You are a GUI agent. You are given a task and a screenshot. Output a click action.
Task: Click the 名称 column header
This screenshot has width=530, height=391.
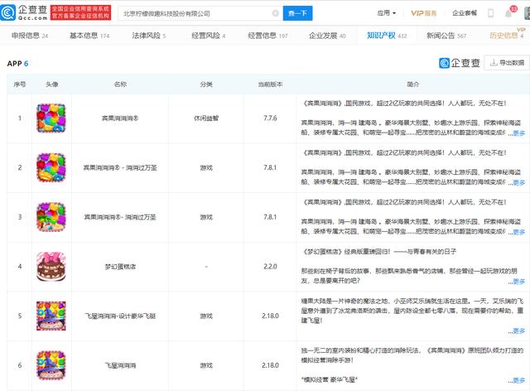120,84
